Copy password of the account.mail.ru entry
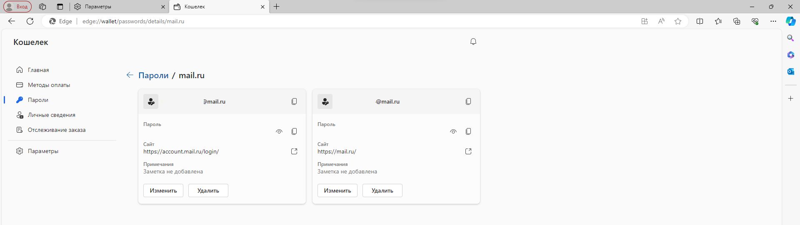800x225 pixels. tap(294, 131)
